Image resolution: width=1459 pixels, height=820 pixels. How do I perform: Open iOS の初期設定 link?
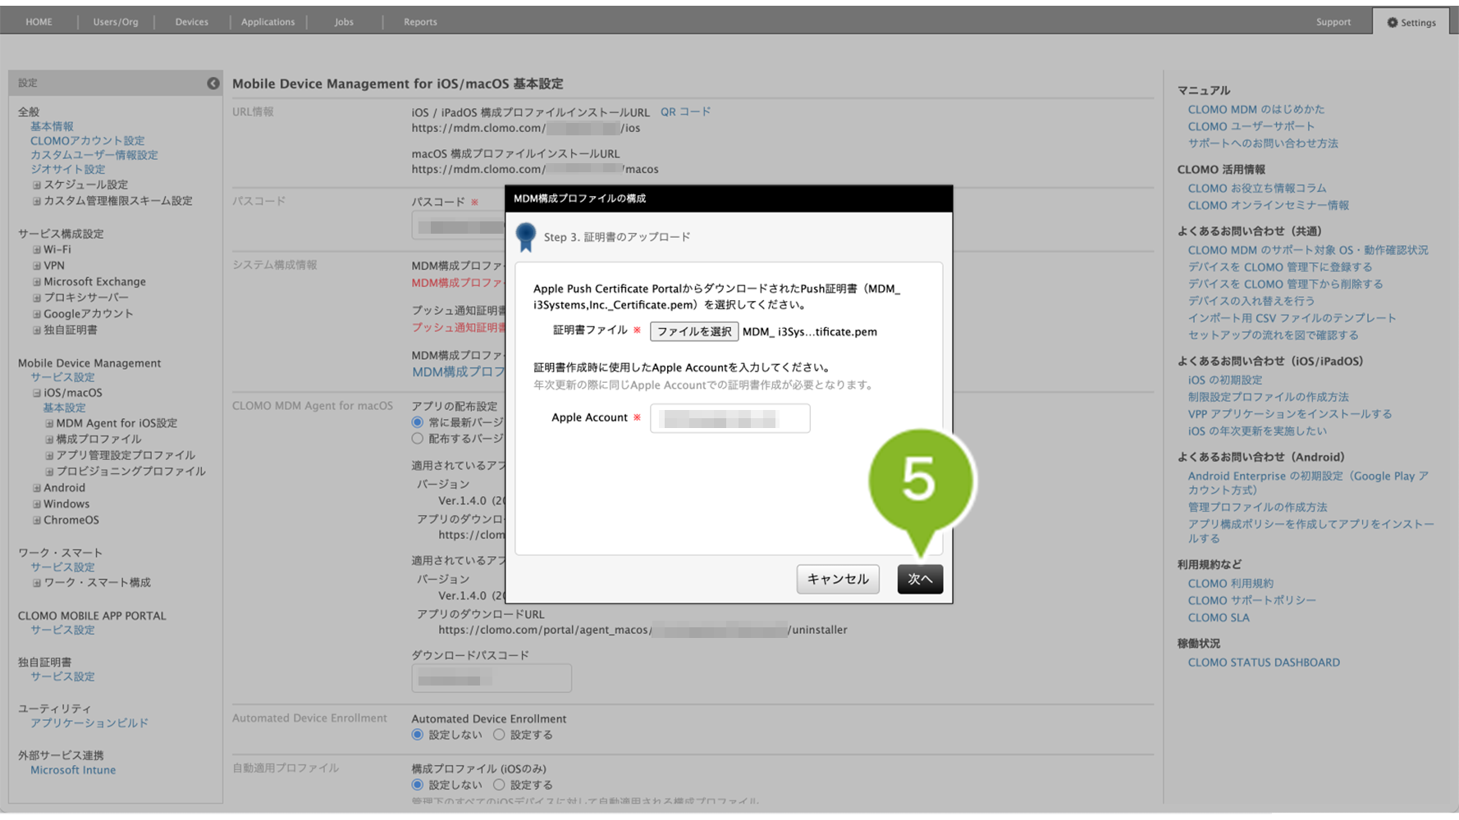click(x=1224, y=380)
